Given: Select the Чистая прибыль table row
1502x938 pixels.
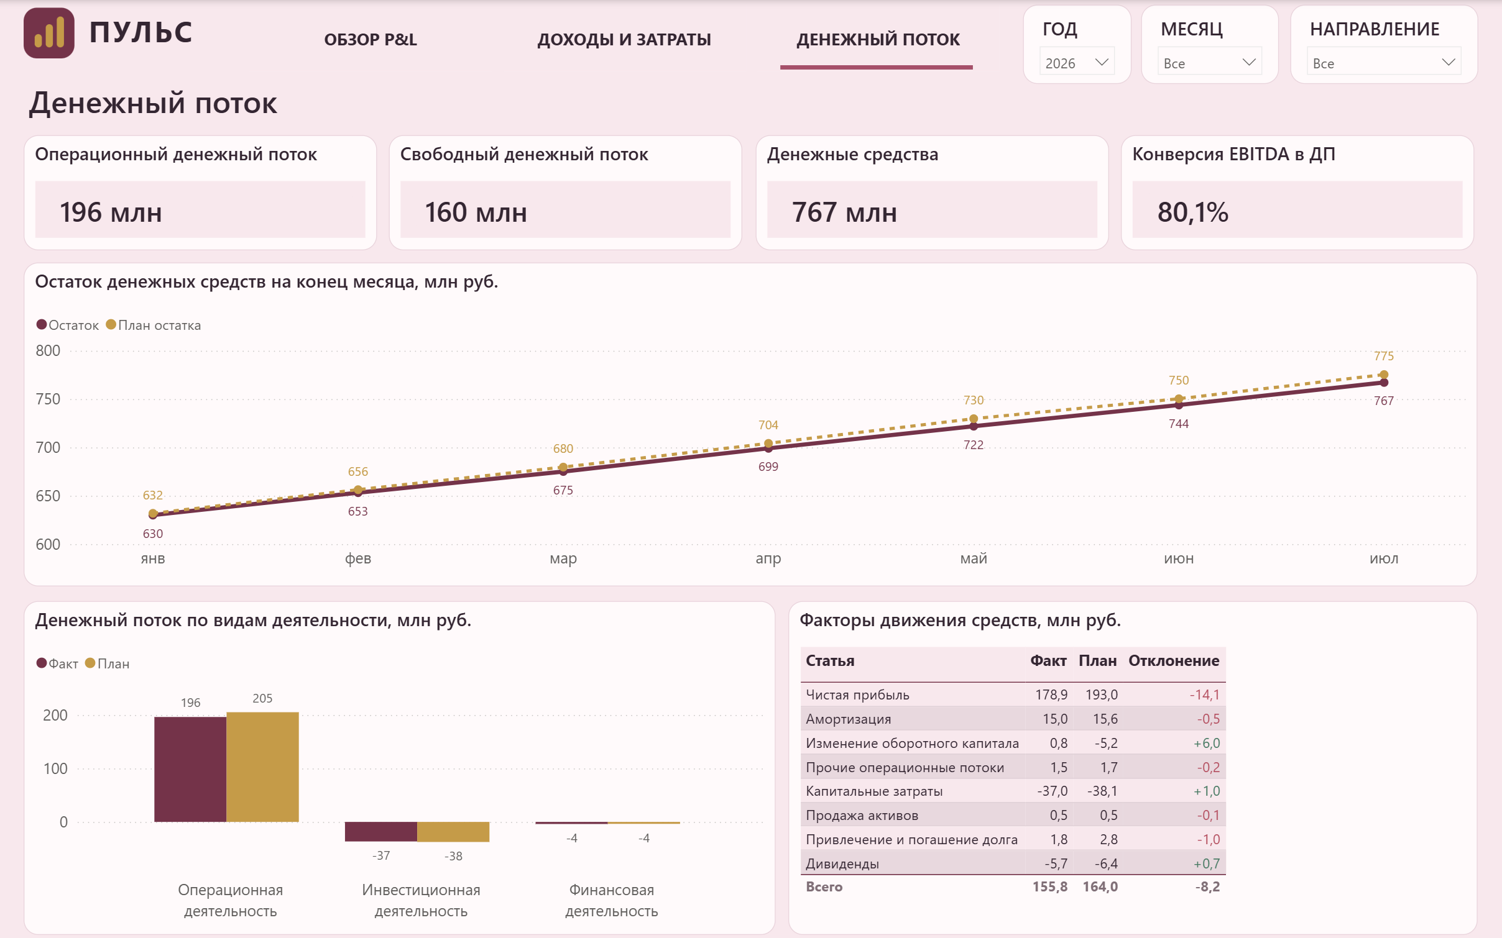Looking at the screenshot, I should (x=1013, y=694).
